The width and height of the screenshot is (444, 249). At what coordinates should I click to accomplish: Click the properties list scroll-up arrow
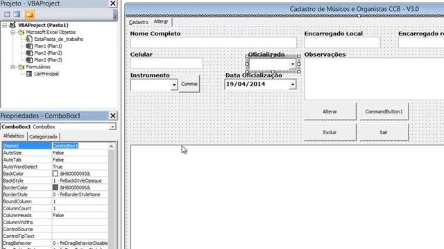coord(111,146)
